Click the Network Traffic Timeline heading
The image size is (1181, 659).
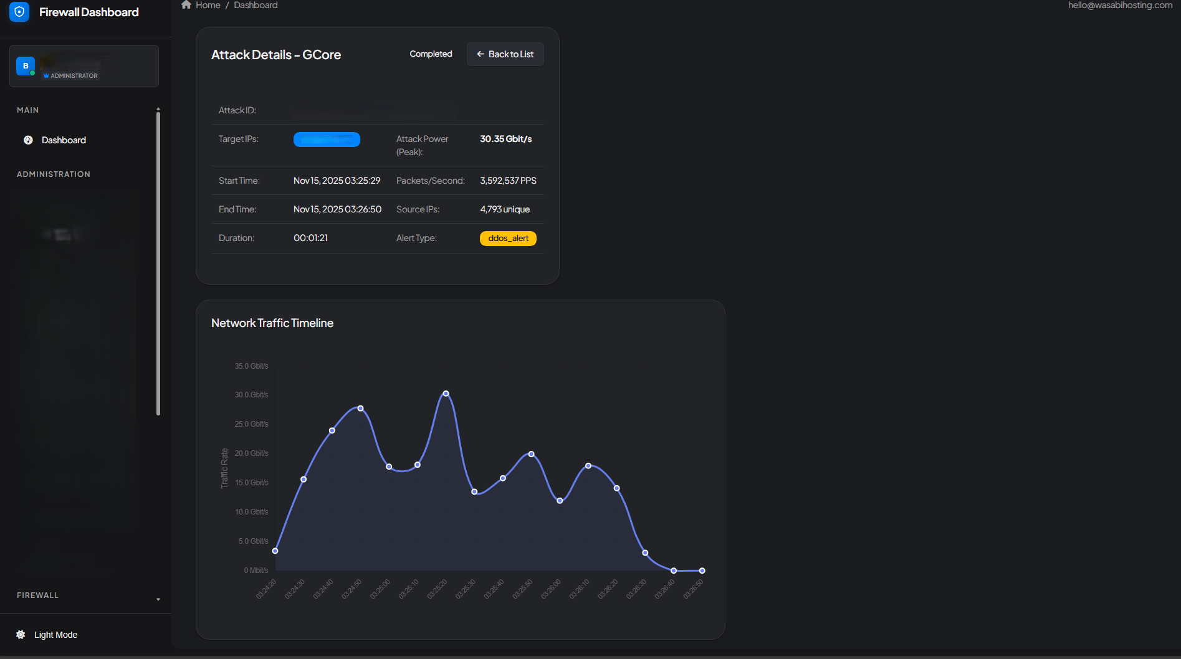coord(272,323)
